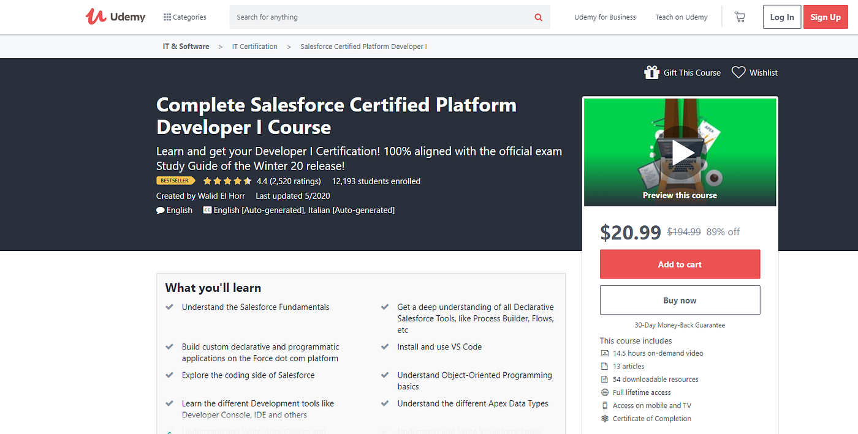This screenshot has width=858, height=434.
Task: Click the (2,520 ratings) text
Action: pyautogui.click(x=295, y=181)
